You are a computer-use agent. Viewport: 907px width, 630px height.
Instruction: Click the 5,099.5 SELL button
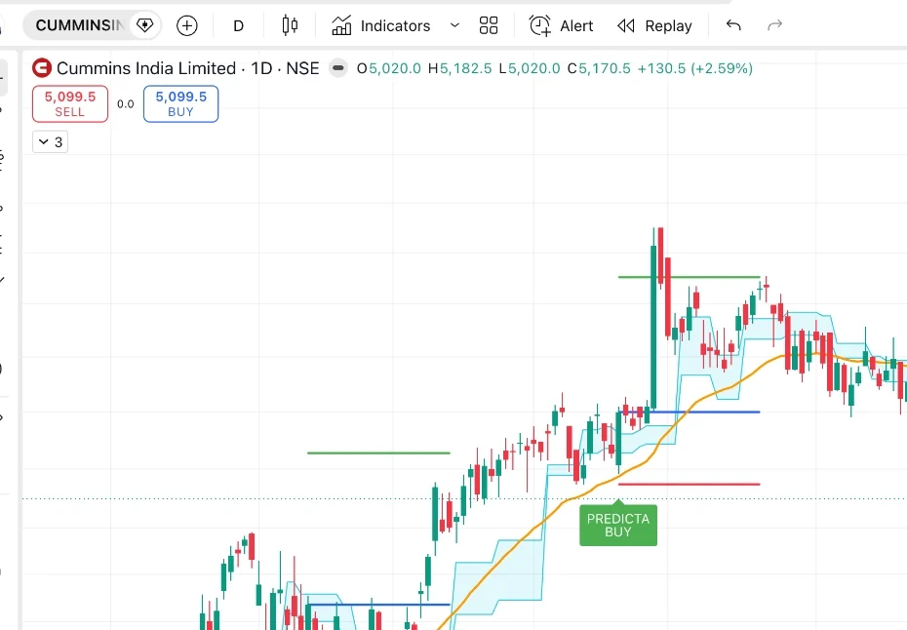click(70, 104)
